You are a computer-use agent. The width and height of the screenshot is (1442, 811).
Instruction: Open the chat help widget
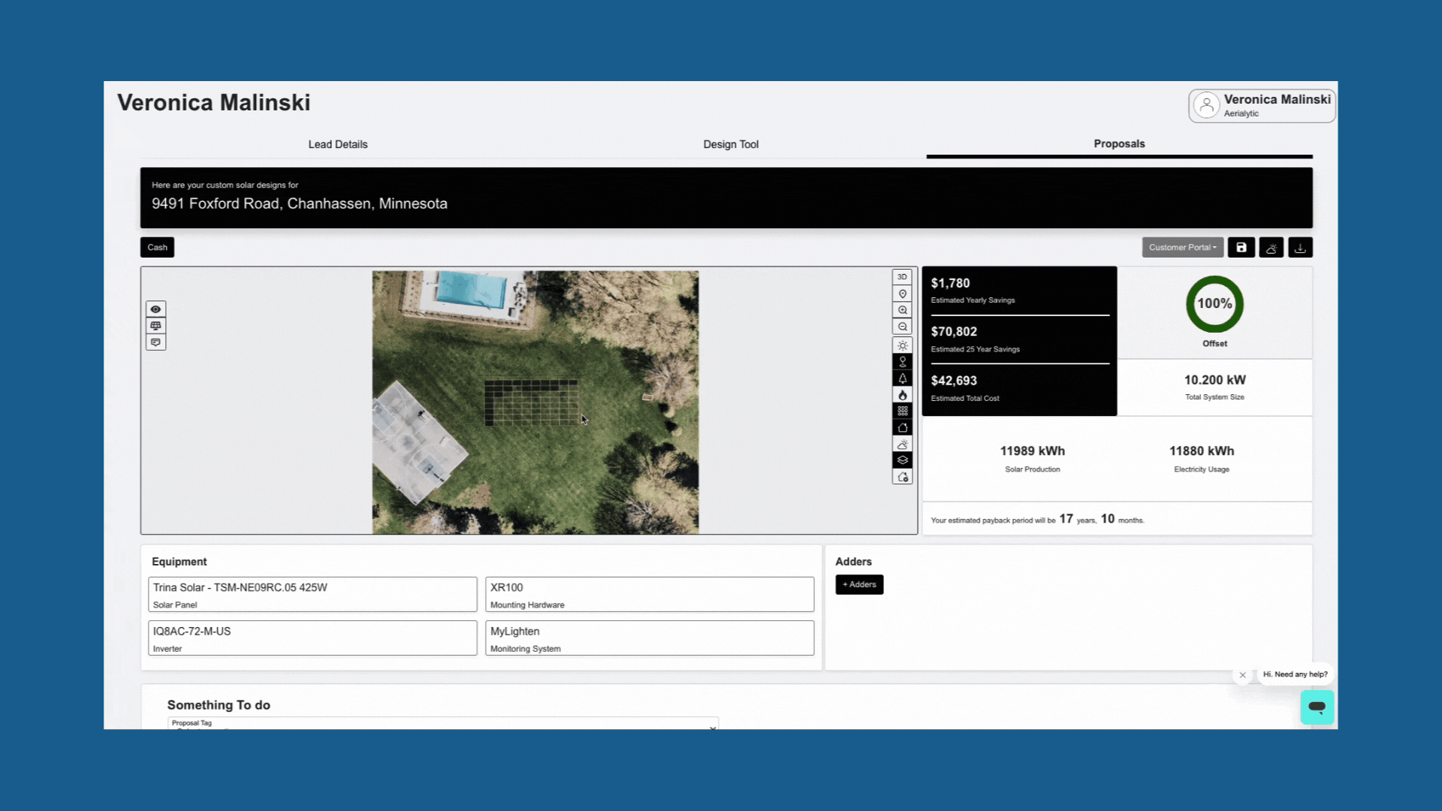1317,707
